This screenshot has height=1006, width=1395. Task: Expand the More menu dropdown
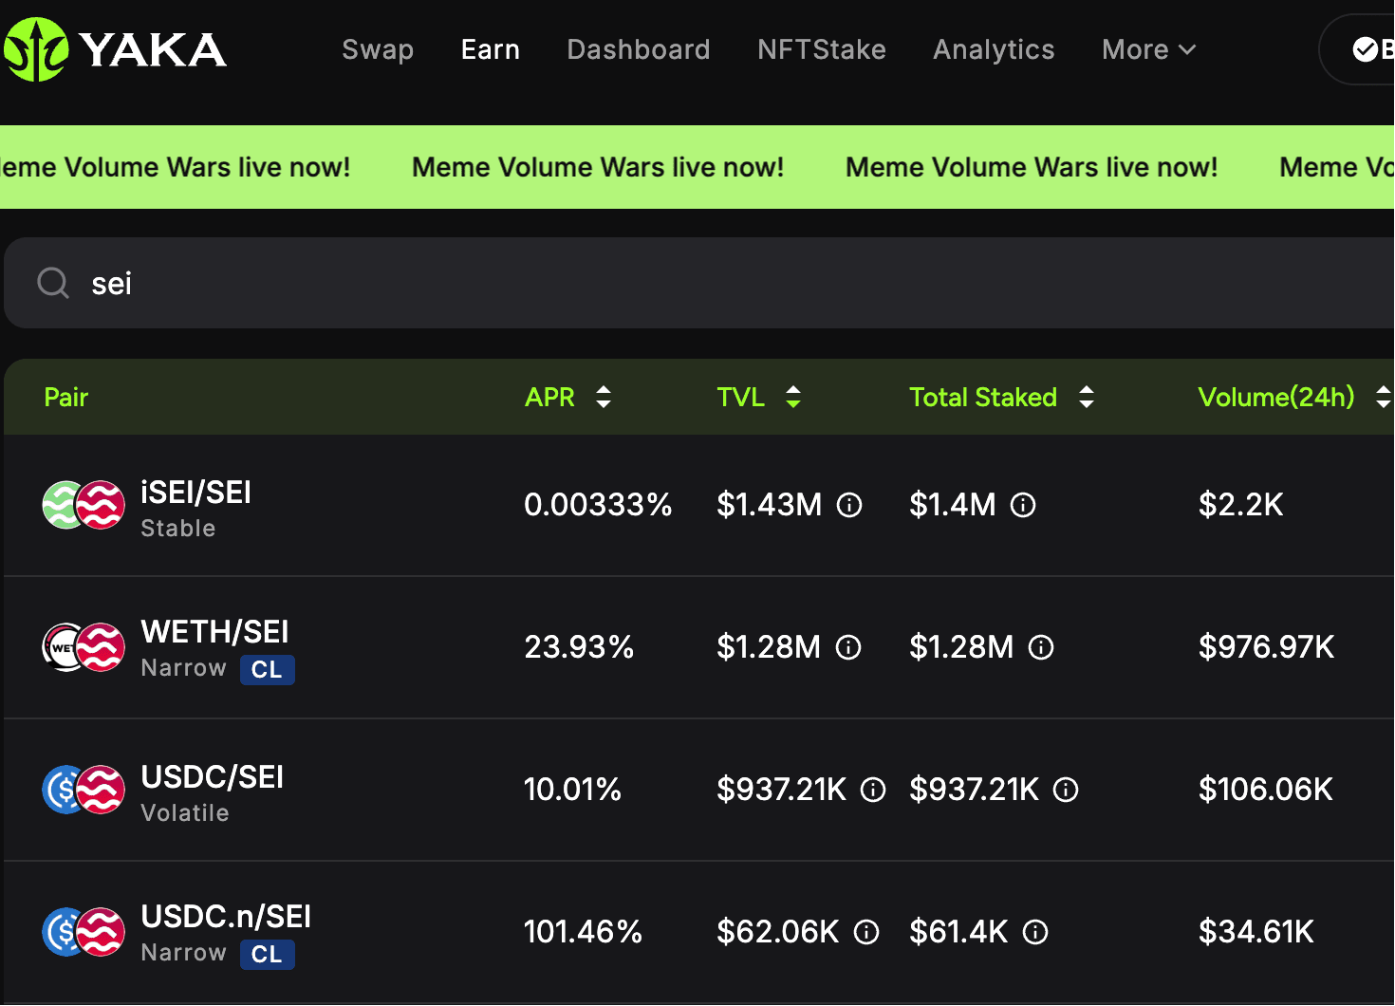tap(1148, 49)
